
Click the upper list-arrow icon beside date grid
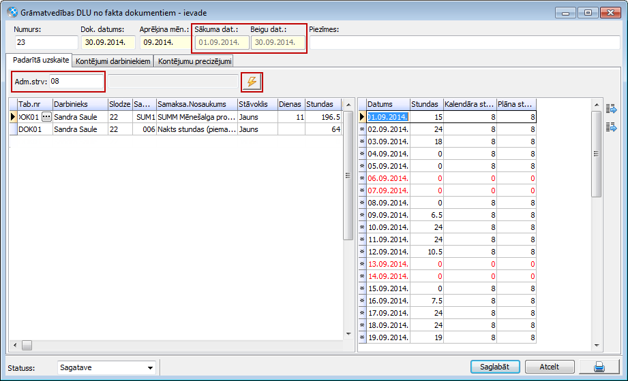click(x=611, y=109)
